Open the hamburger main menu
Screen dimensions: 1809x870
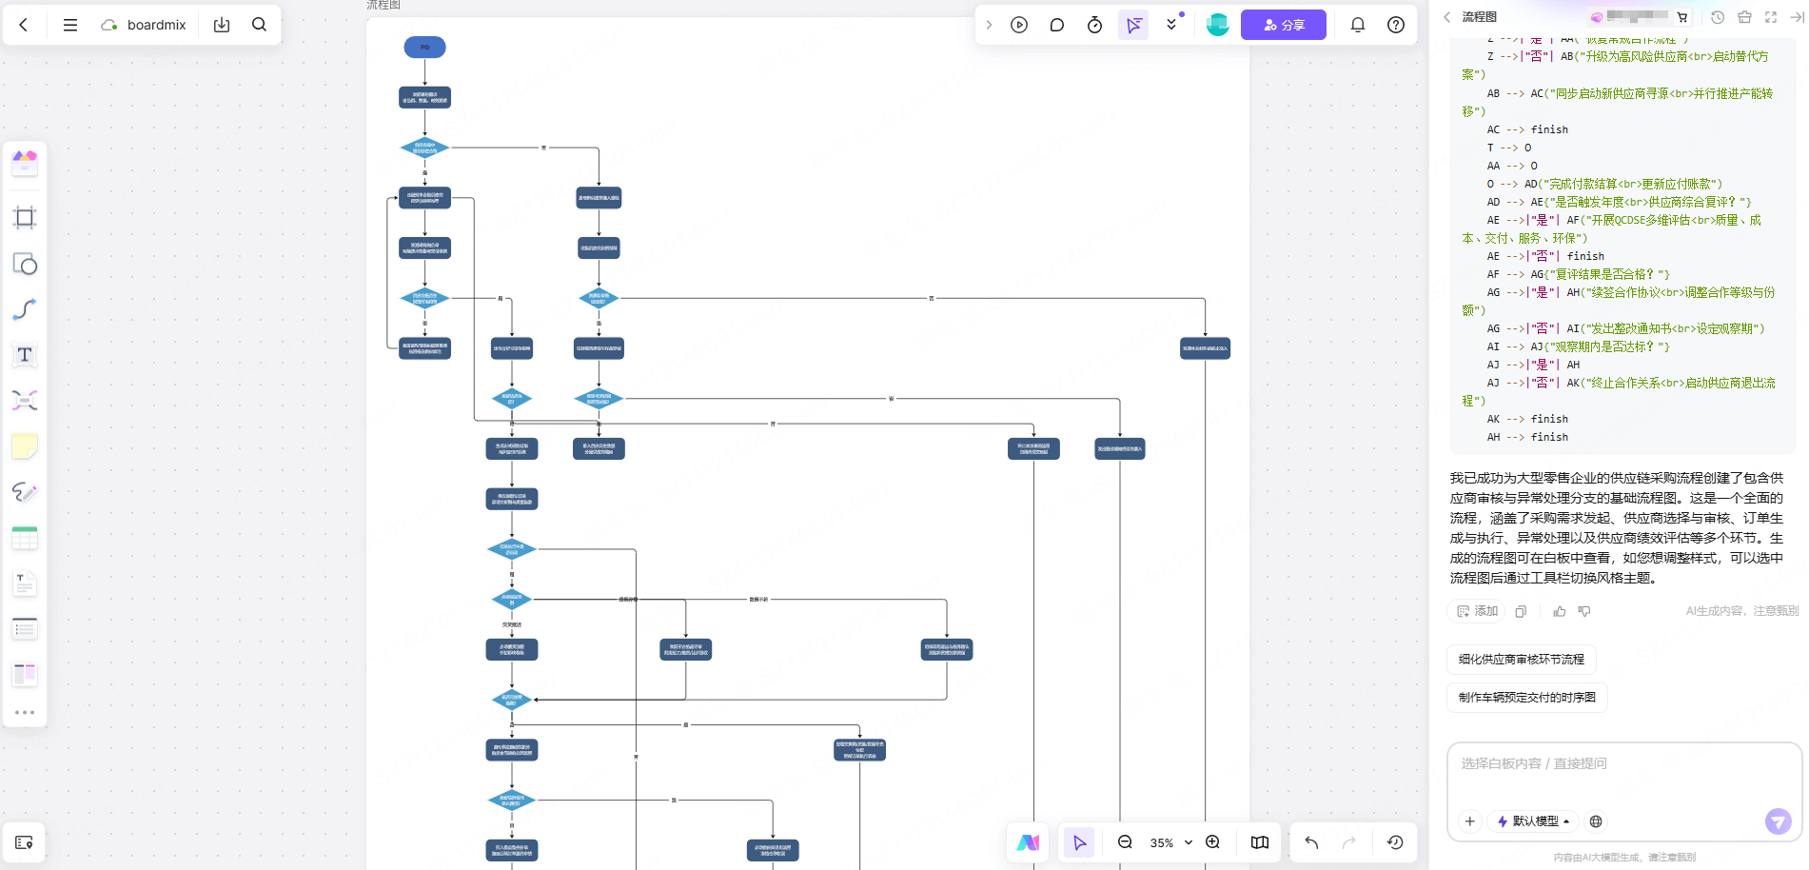pyautogui.click(x=70, y=25)
